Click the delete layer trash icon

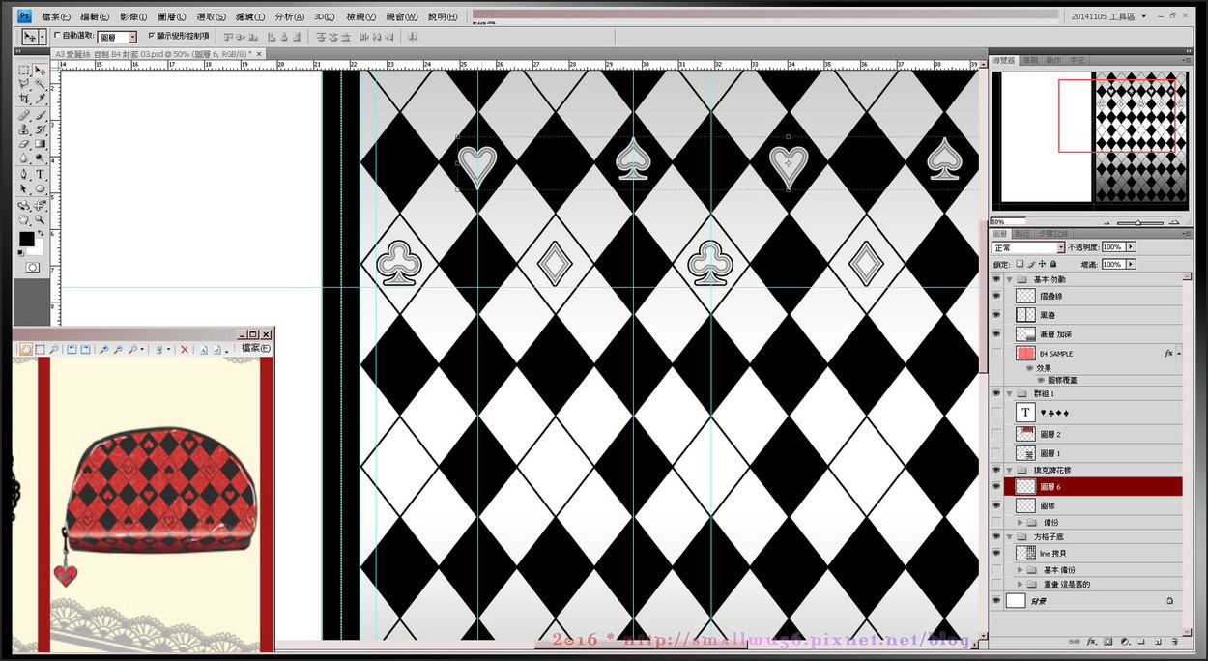click(1174, 642)
